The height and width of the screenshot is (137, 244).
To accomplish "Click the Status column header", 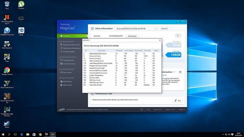I will click(x=156, y=51).
